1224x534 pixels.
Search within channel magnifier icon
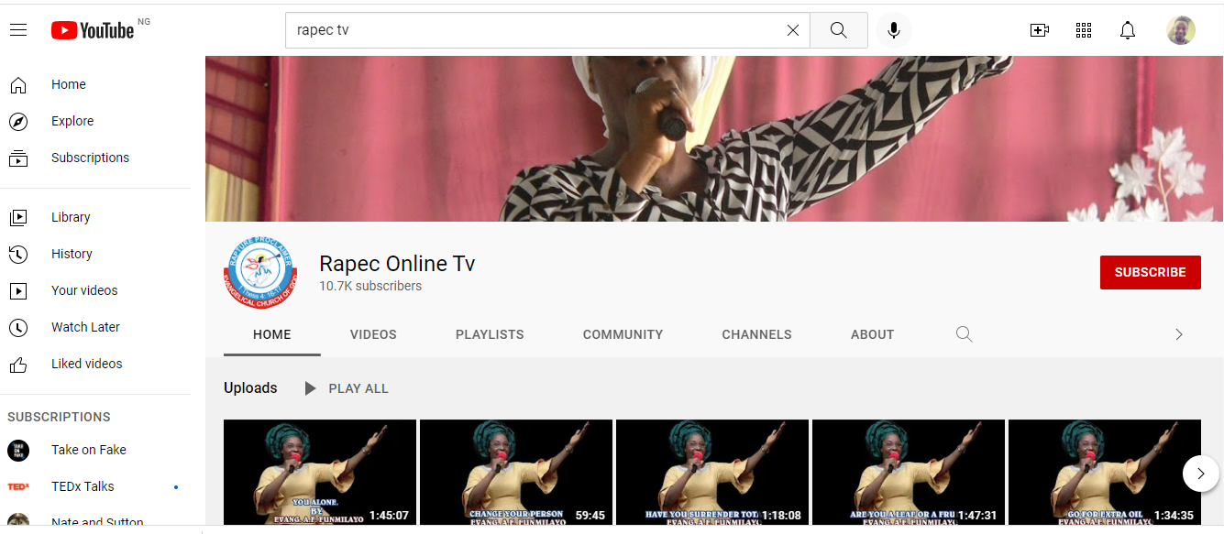[x=964, y=334]
